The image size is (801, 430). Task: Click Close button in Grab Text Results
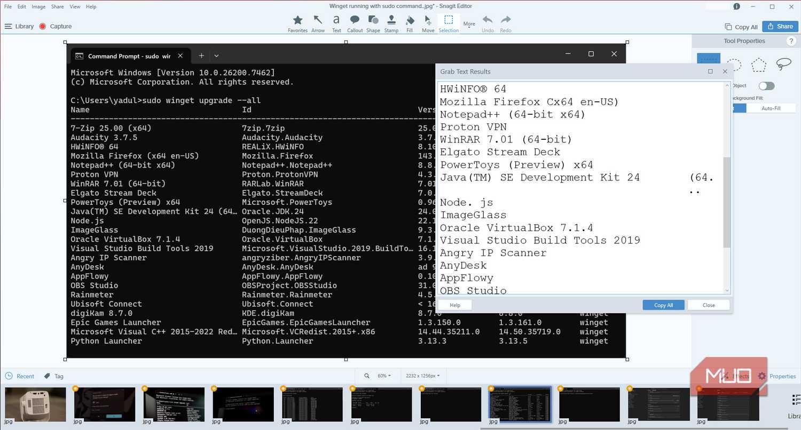coord(709,305)
